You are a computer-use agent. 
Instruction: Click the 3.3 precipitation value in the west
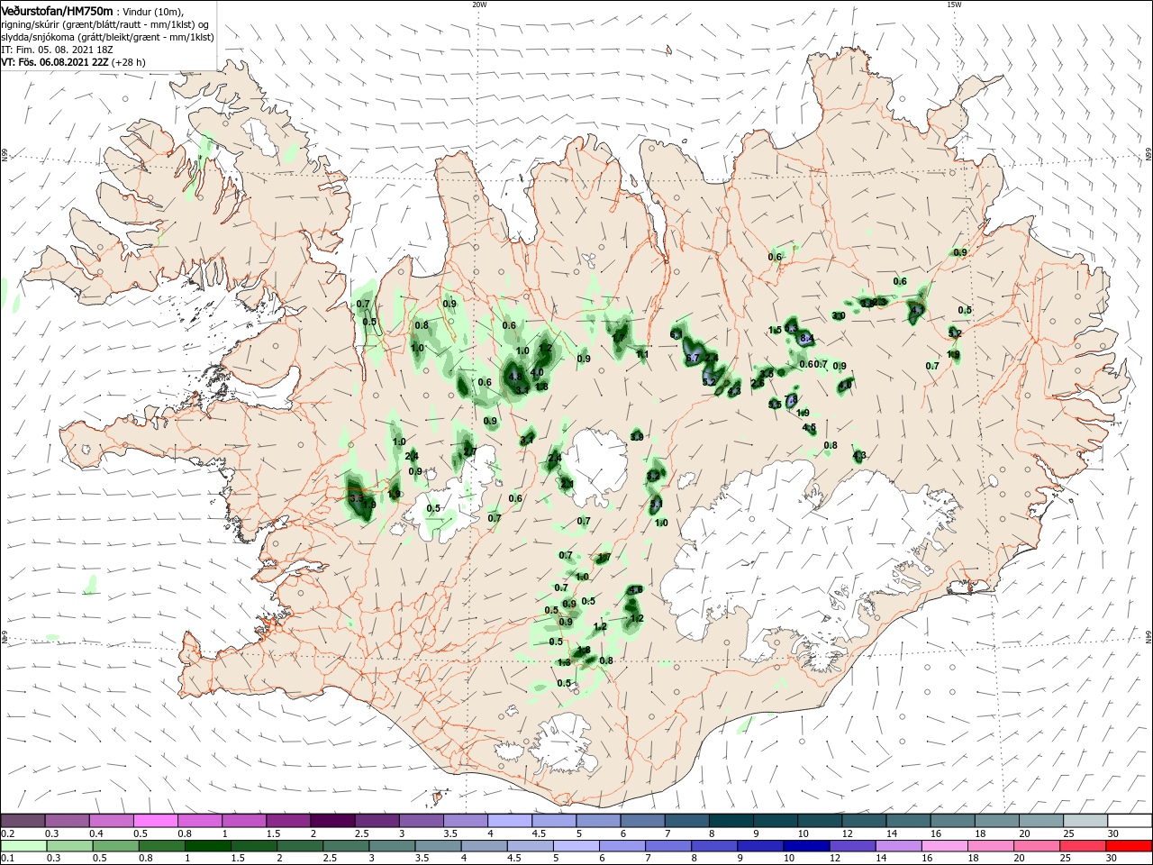pos(355,498)
